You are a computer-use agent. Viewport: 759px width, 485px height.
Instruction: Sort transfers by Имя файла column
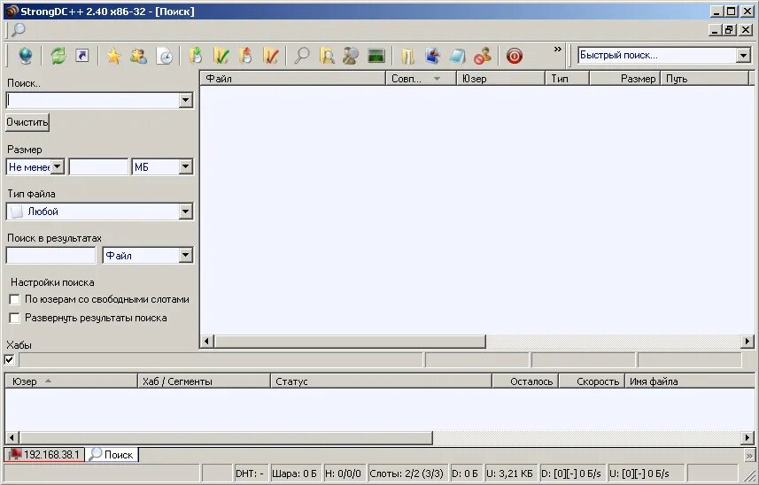point(689,381)
